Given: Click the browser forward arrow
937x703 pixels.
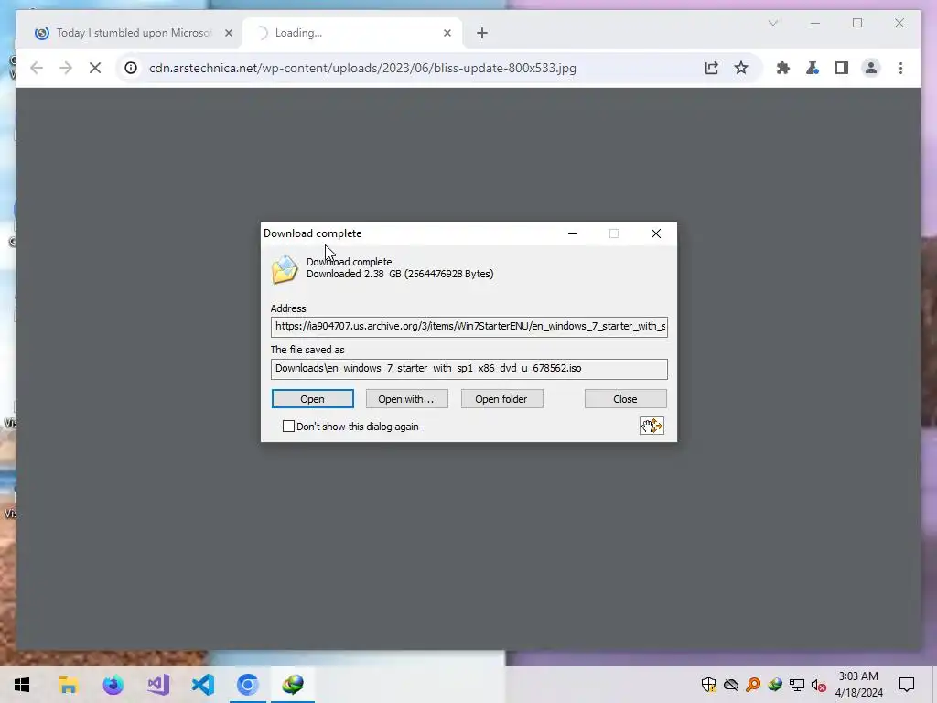Looking at the screenshot, I should [66, 68].
